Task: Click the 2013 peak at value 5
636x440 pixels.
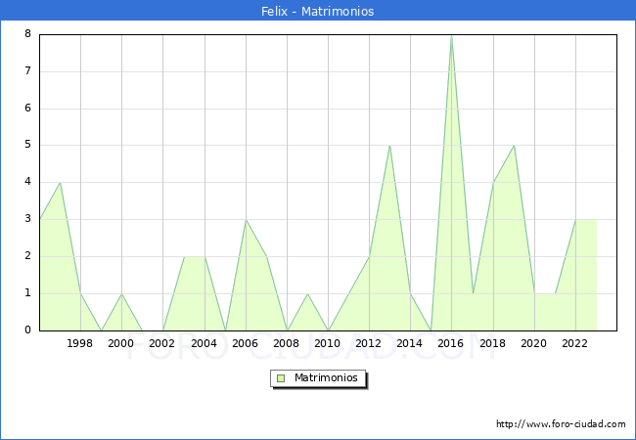Action: pos(389,146)
